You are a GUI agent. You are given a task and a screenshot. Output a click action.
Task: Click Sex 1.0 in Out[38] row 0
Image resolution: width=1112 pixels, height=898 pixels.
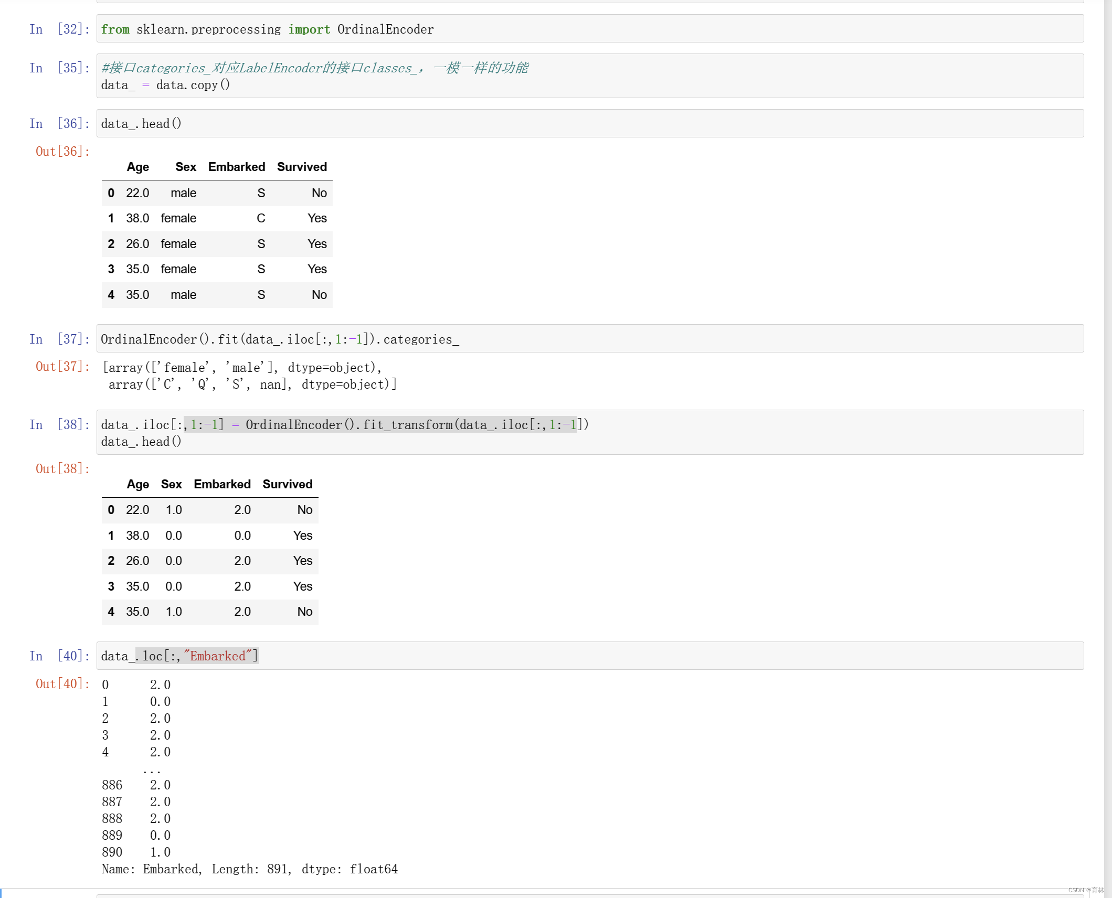tap(174, 510)
